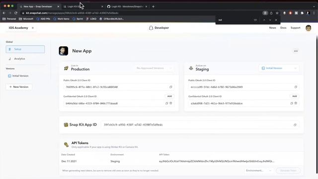Screen dimensions: 318x179
Task: Open the New App three-dot menu
Action: [x=296, y=51]
